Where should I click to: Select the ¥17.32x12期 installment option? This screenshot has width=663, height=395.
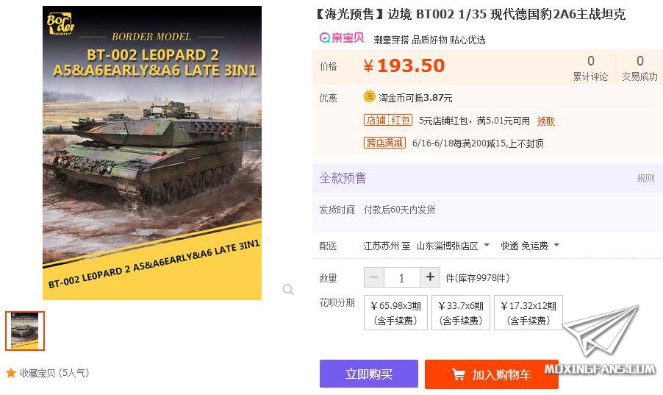click(528, 313)
